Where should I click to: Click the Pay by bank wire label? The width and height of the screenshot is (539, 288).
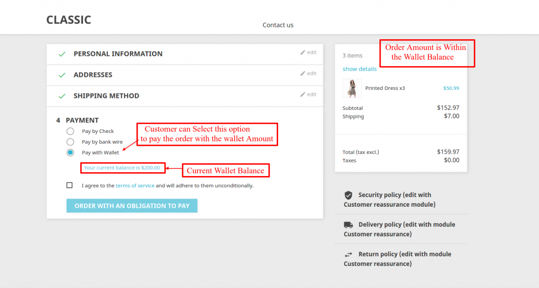click(x=102, y=142)
